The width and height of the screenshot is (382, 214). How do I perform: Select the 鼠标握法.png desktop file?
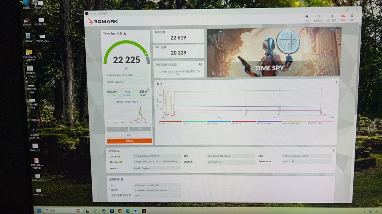pos(30,71)
